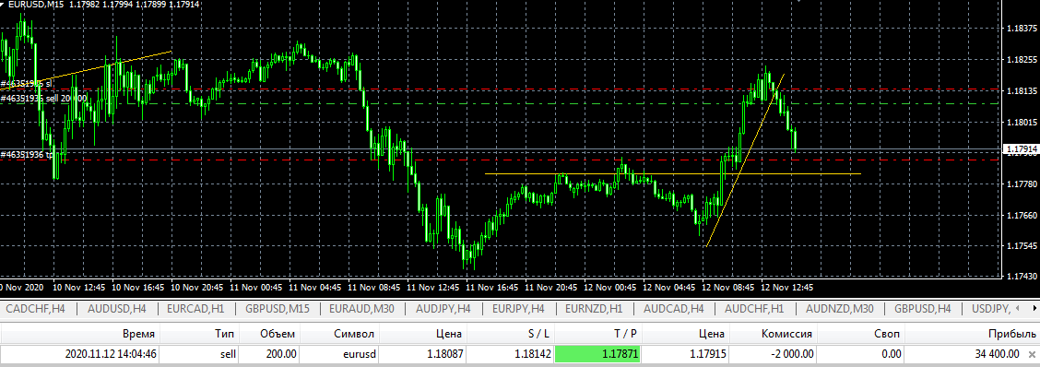Select the #46351936 sell 200.00 order line
1040x367 pixels.
[x=43, y=99]
